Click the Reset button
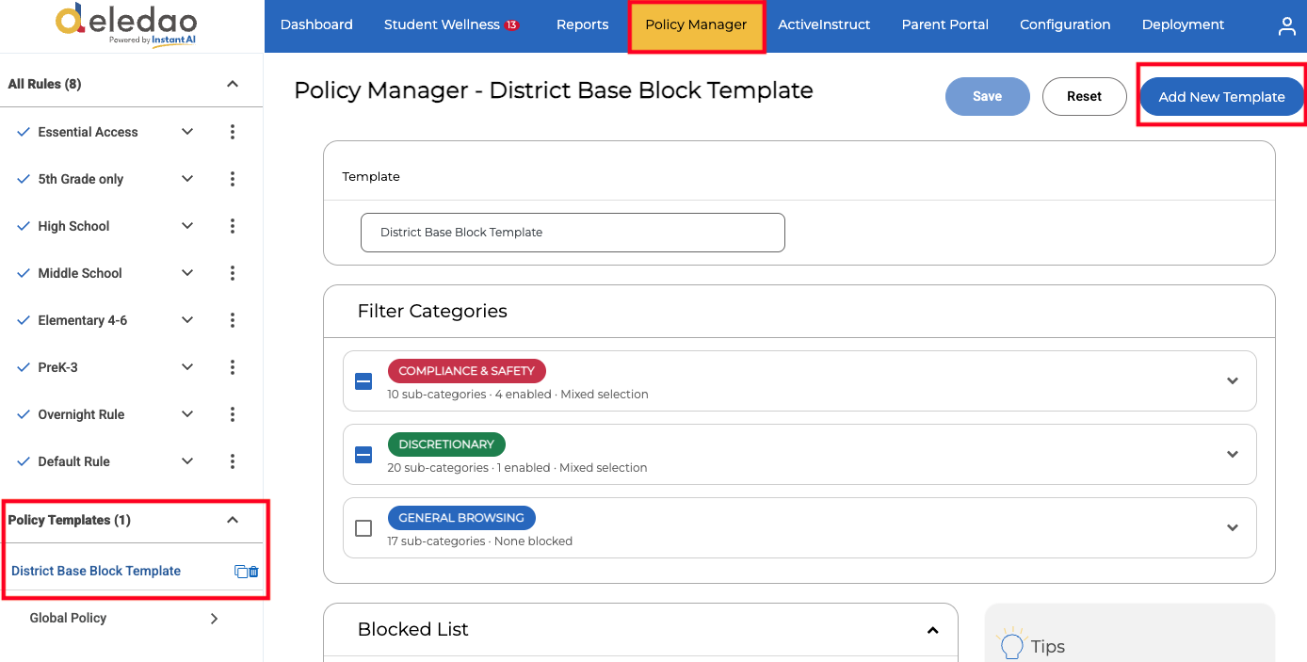1307x662 pixels. [x=1084, y=96]
